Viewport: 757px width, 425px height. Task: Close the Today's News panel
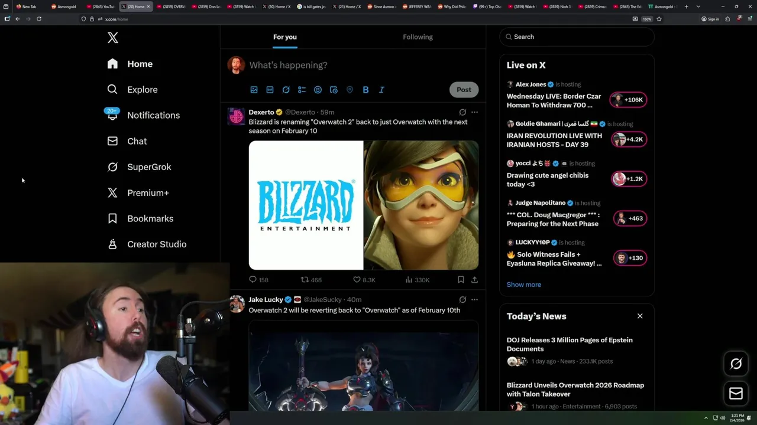click(x=640, y=316)
